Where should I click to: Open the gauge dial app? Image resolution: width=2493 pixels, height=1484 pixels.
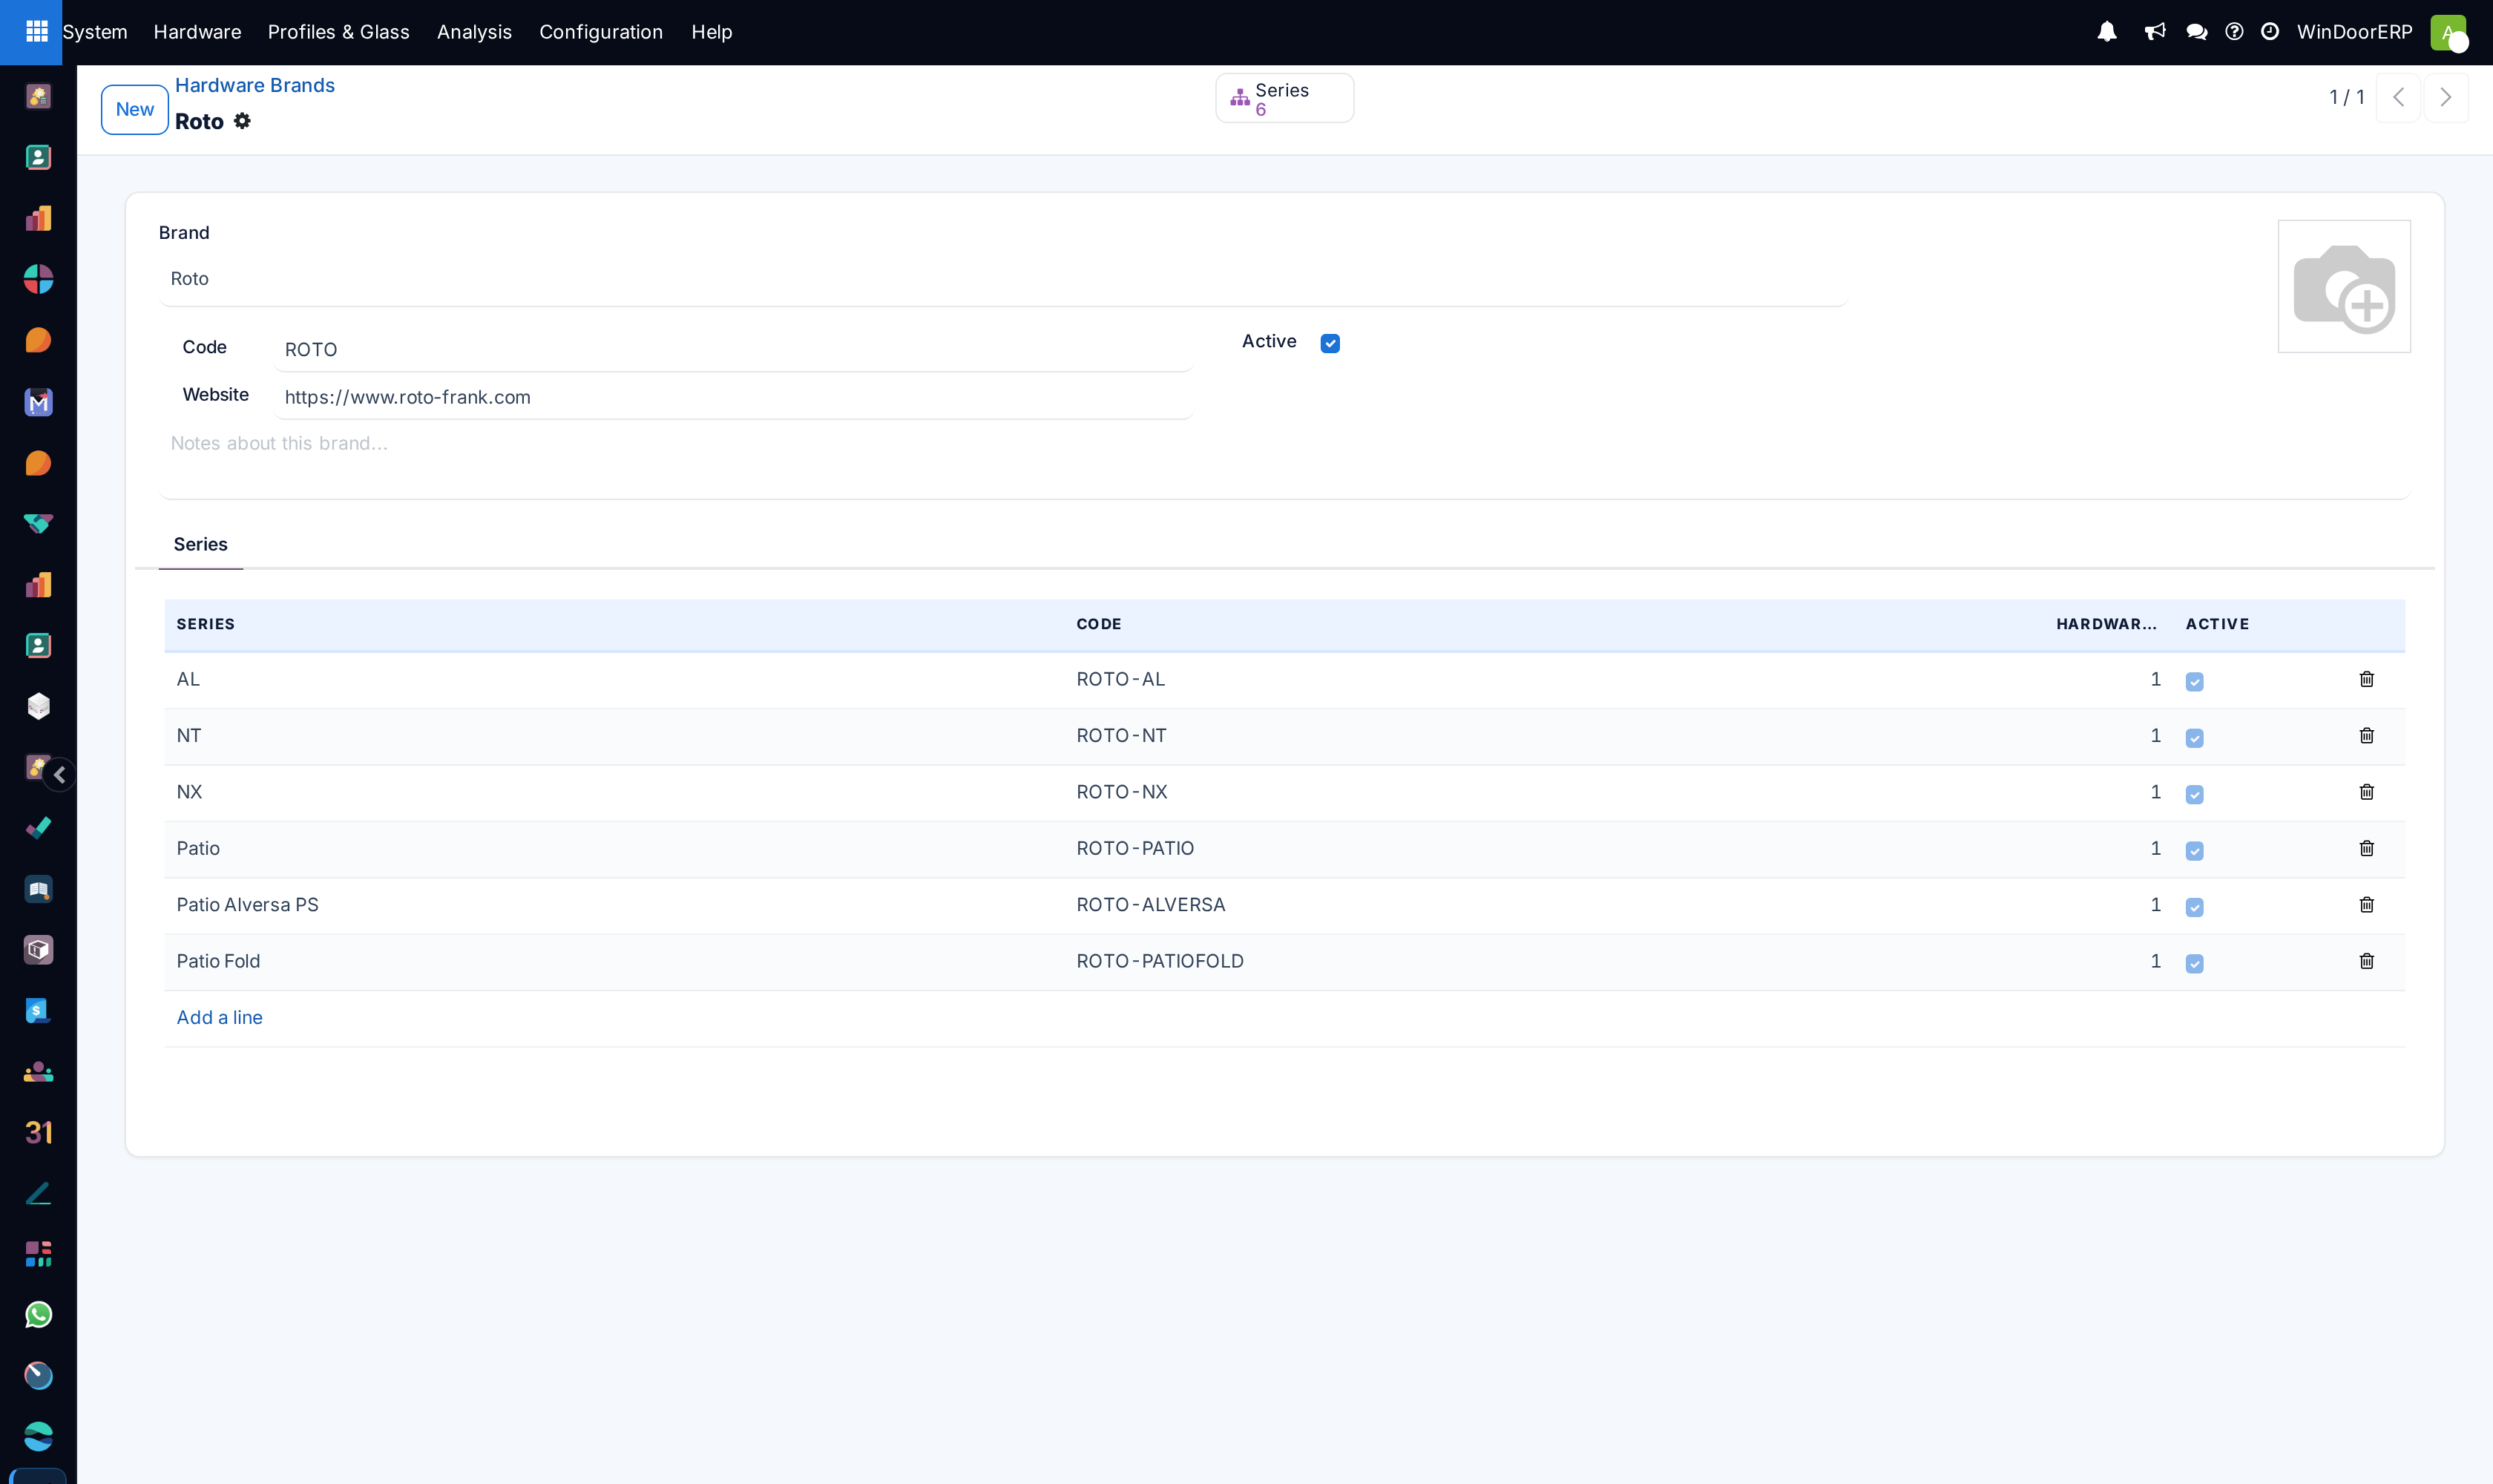point(38,1376)
